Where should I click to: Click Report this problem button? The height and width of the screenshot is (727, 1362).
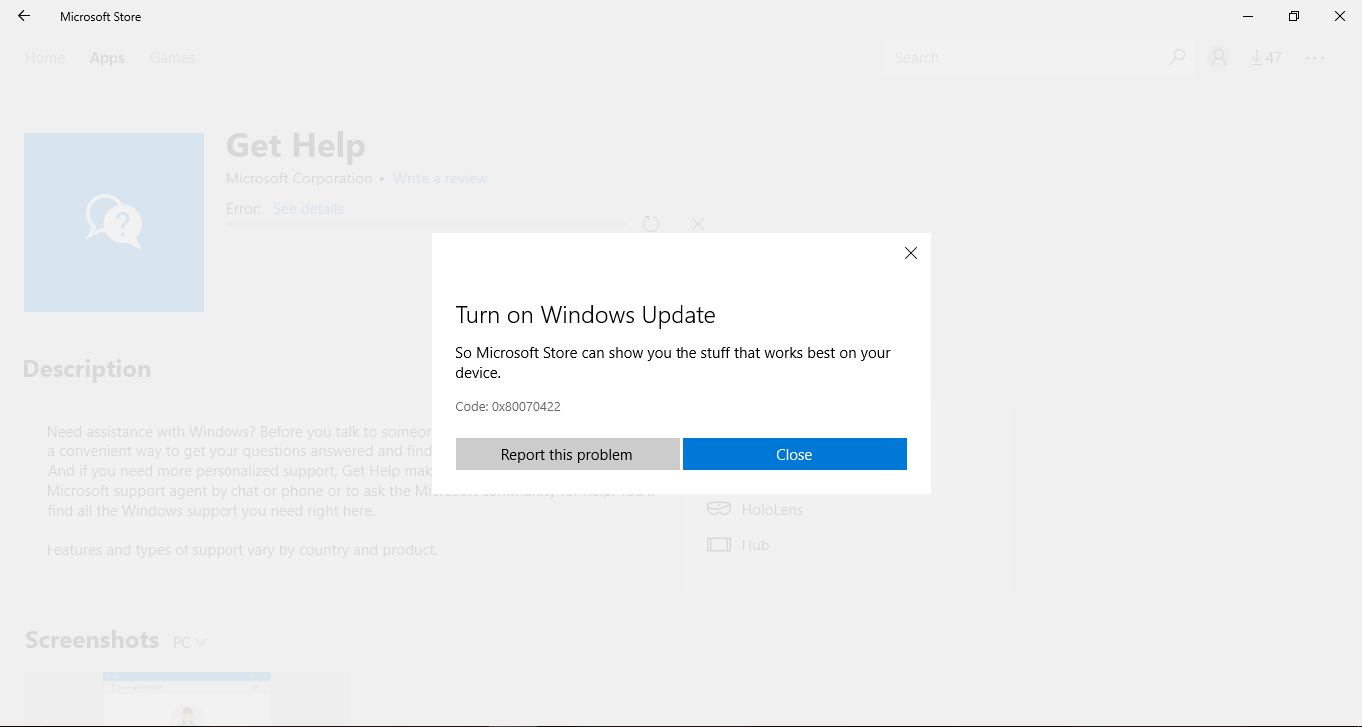tap(567, 454)
